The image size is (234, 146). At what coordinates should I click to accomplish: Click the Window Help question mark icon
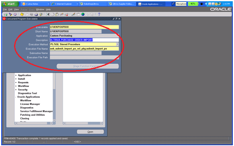[99, 14]
